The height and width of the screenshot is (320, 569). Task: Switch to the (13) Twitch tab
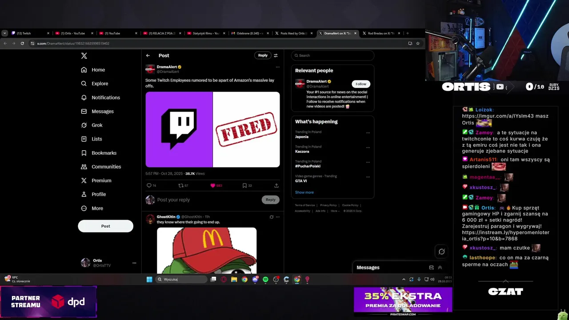pos(29,33)
